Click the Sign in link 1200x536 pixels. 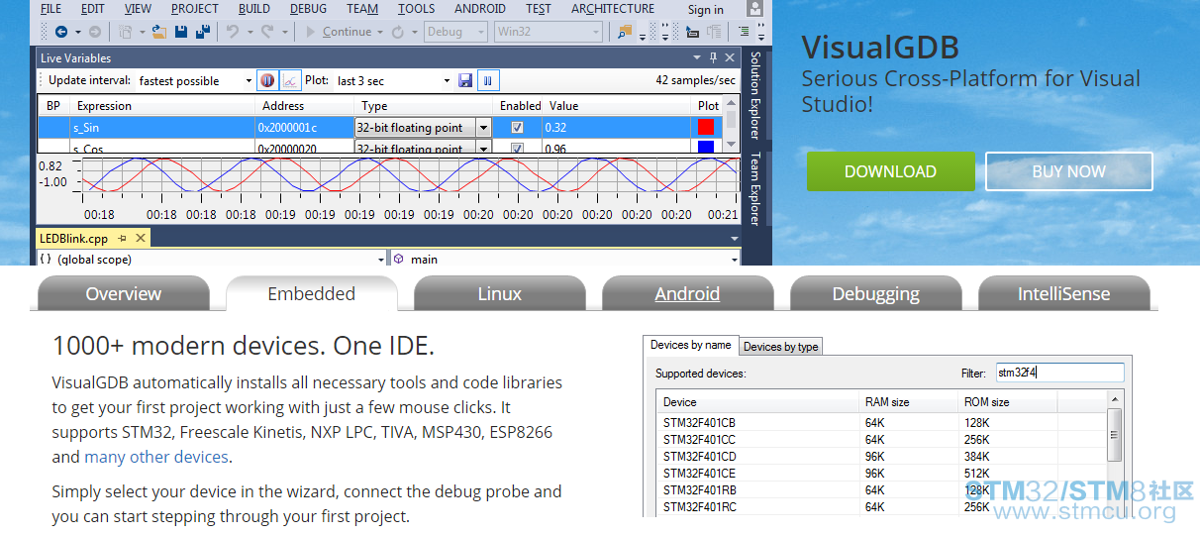706,9
